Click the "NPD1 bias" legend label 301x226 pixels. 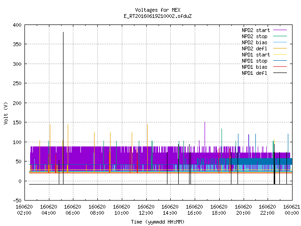tap(254, 67)
